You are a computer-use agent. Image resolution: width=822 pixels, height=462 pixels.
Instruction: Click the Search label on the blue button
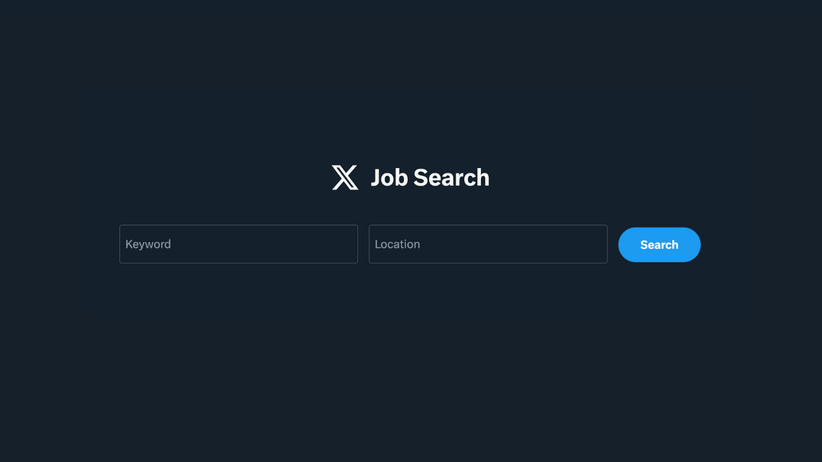659,244
